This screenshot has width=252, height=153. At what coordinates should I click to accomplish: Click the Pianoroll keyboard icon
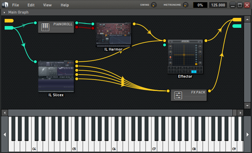45,27
